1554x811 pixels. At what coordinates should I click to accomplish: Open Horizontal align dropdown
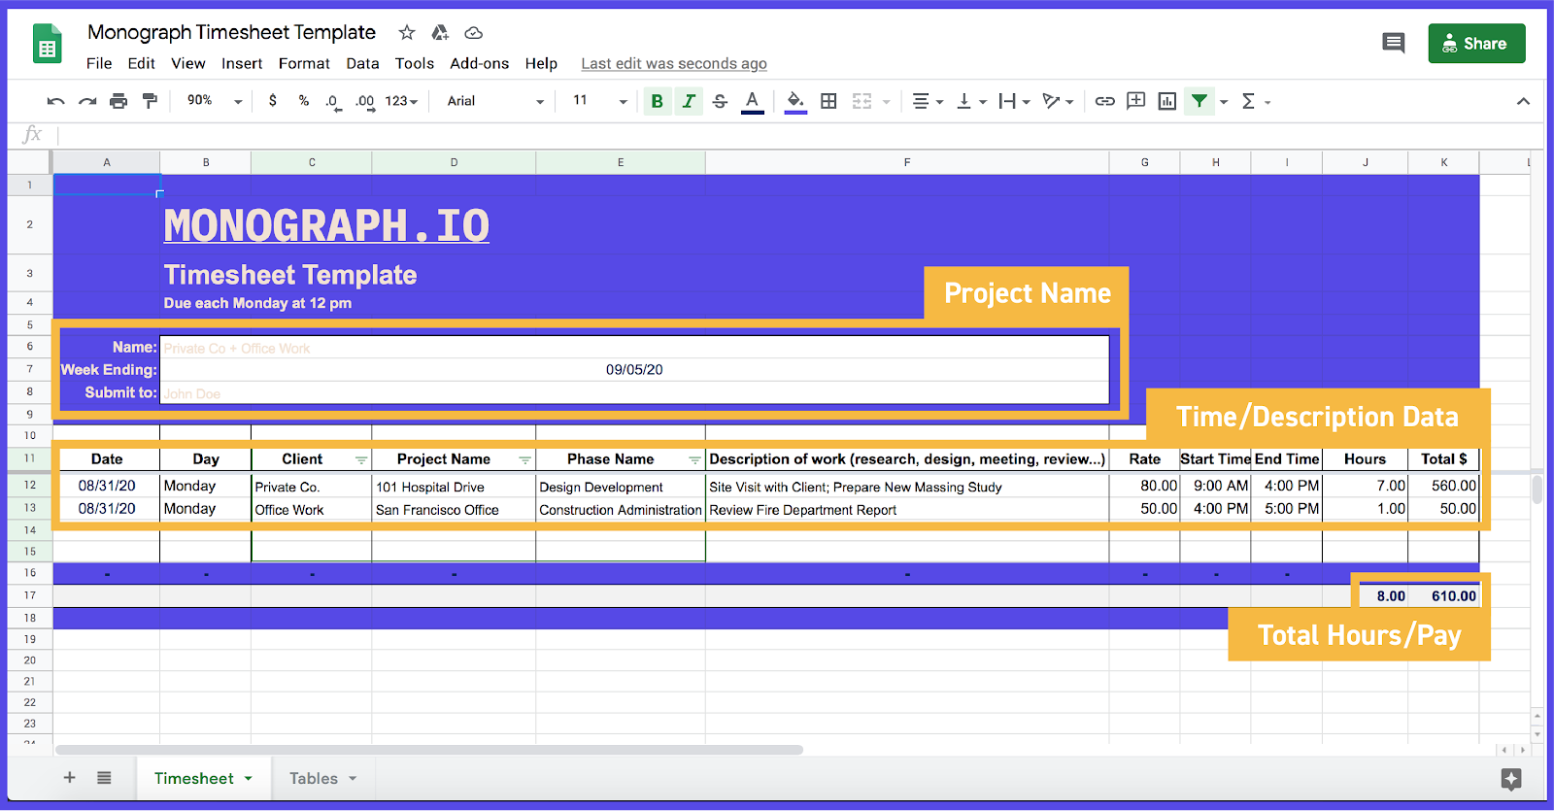point(928,101)
